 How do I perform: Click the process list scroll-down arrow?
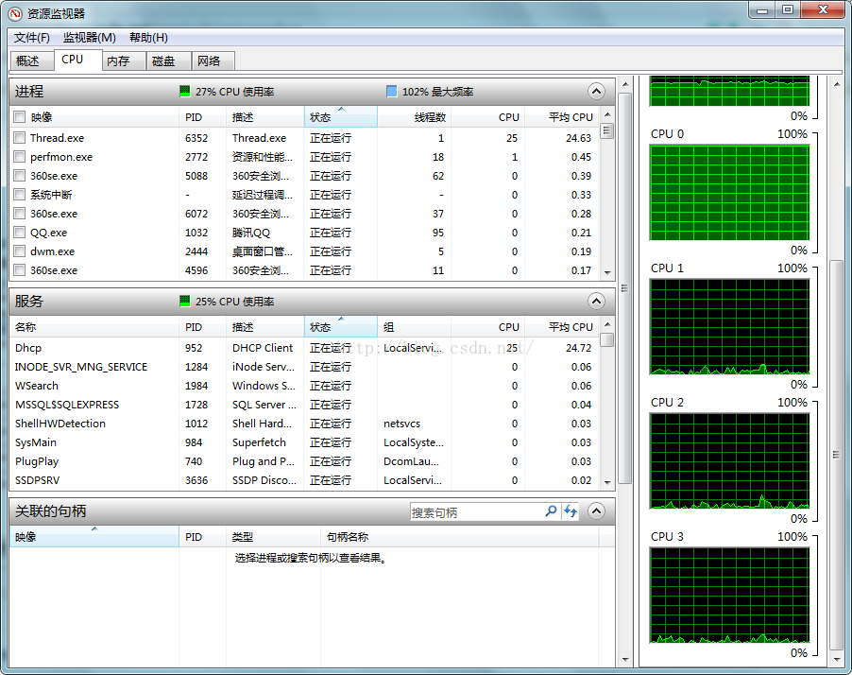coord(607,272)
